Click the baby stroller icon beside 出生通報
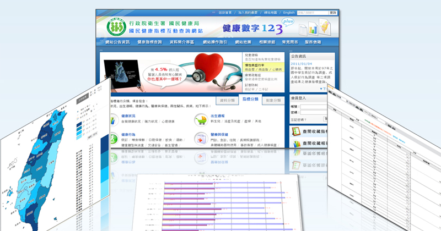The image size is (441, 231). (201, 119)
